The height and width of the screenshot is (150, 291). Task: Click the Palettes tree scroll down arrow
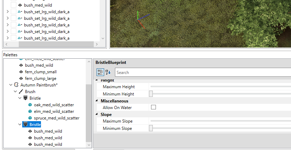tap(89, 145)
